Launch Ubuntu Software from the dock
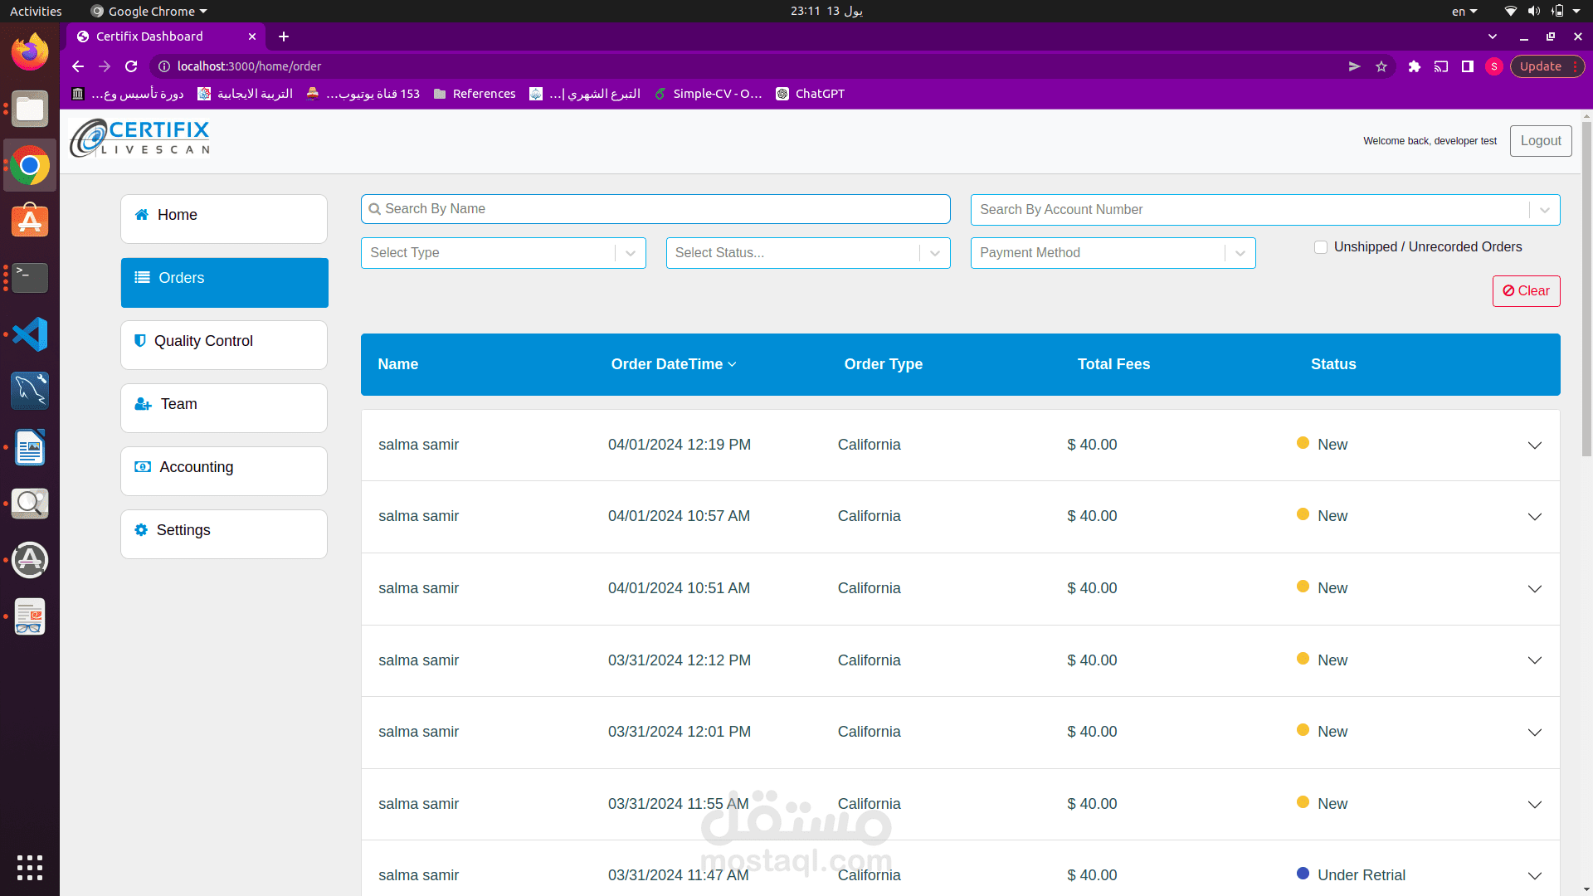1593x896 pixels. coord(30,221)
